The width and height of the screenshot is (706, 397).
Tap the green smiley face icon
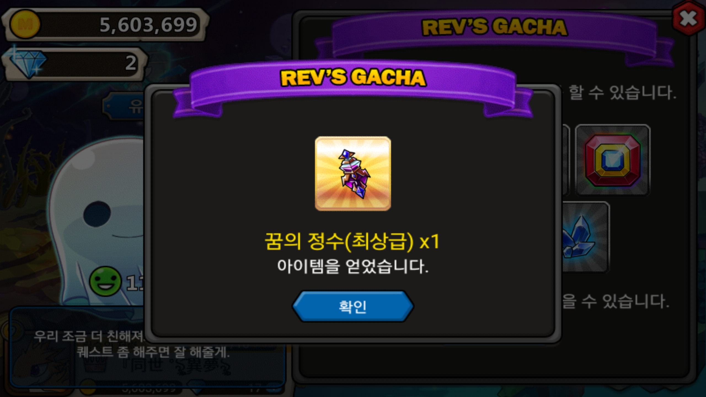click(x=105, y=281)
